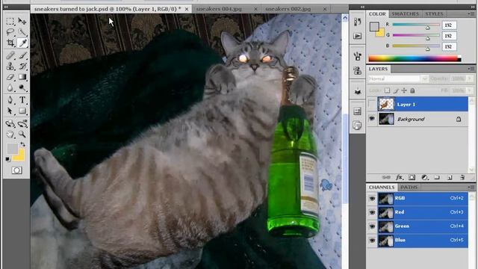478x269 pixels.
Task: Hide the Blue channel
Action: tap(372, 241)
